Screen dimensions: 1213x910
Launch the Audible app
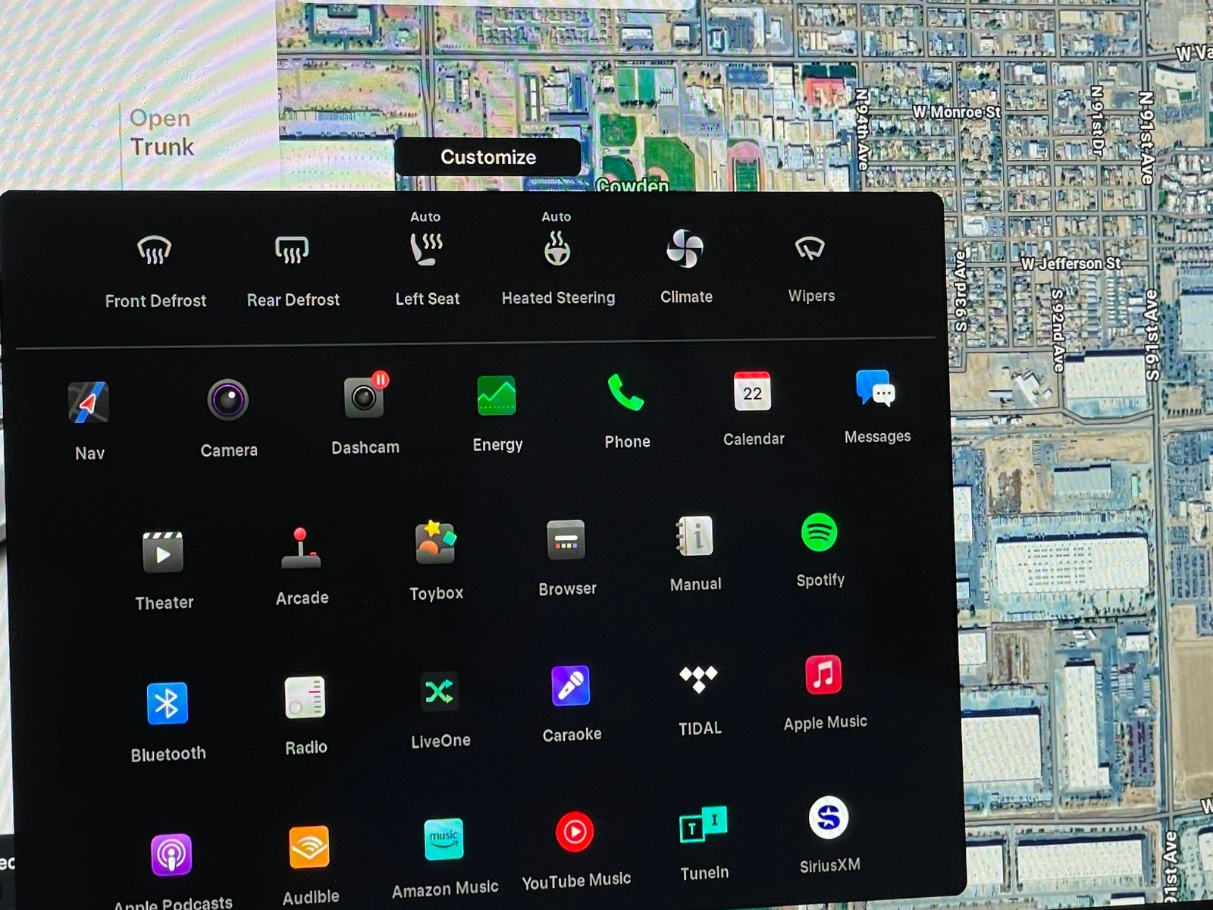[x=309, y=847]
